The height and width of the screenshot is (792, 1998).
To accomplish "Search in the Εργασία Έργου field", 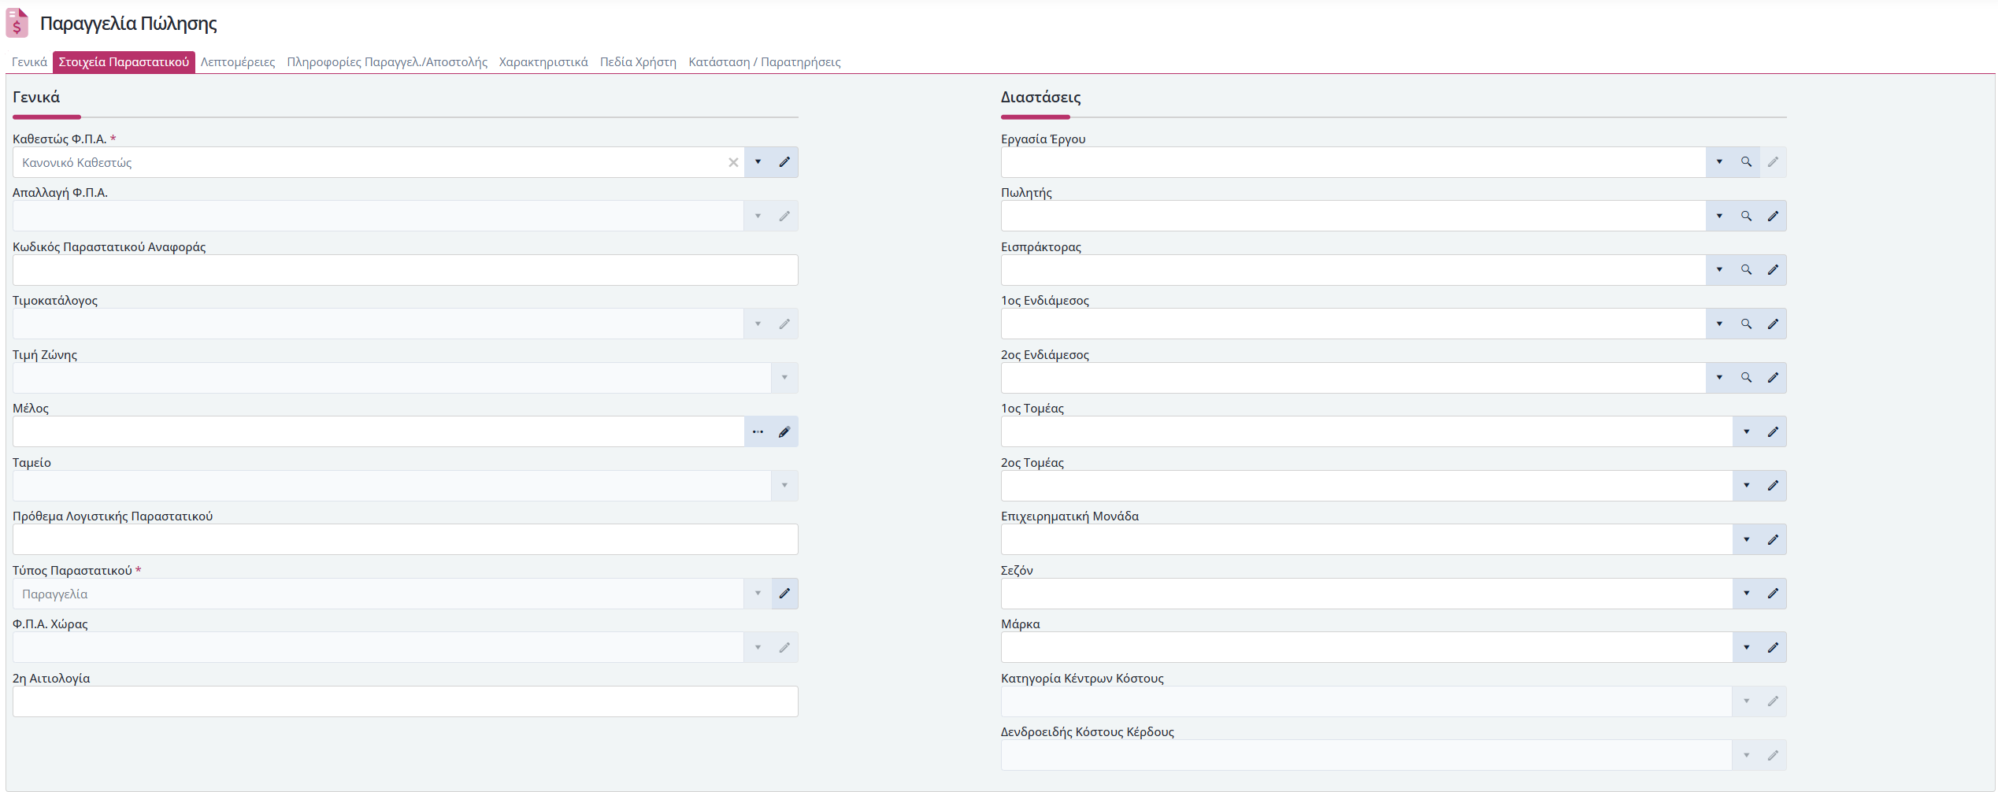I will pos(1746,162).
